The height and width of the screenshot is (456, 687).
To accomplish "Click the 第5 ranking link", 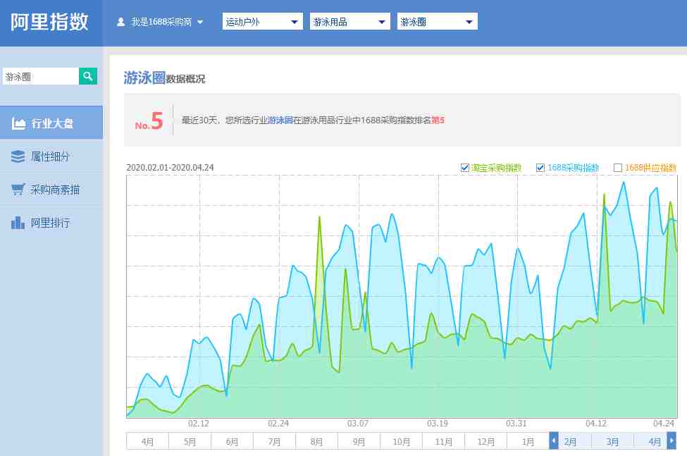I will [x=438, y=120].
